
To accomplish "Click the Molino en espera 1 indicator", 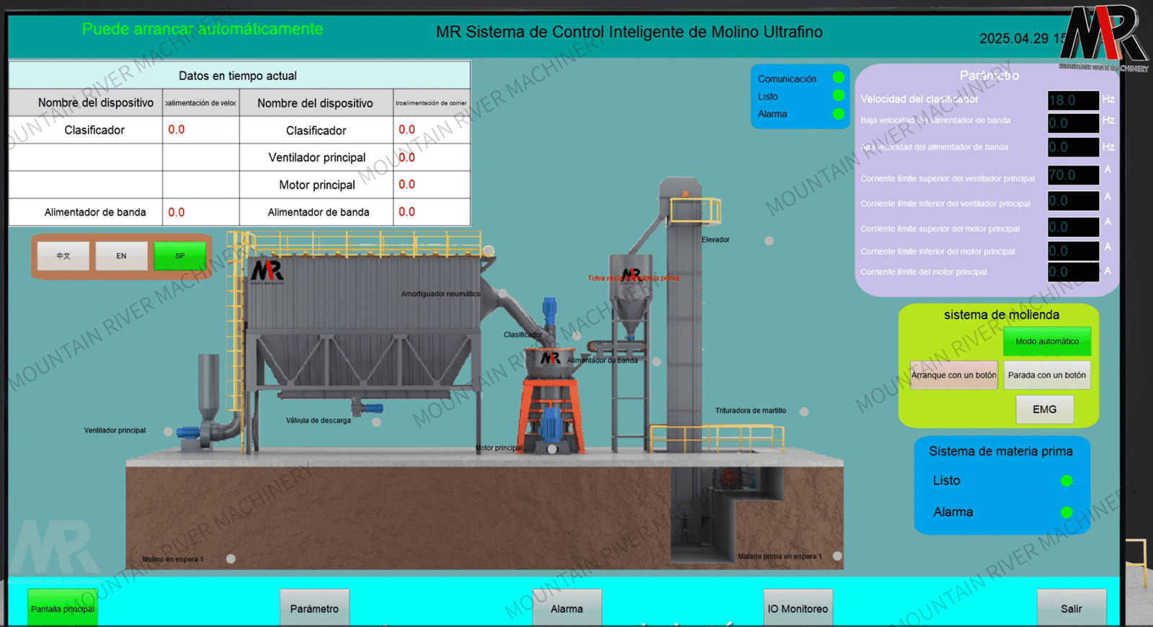I will 231,559.
